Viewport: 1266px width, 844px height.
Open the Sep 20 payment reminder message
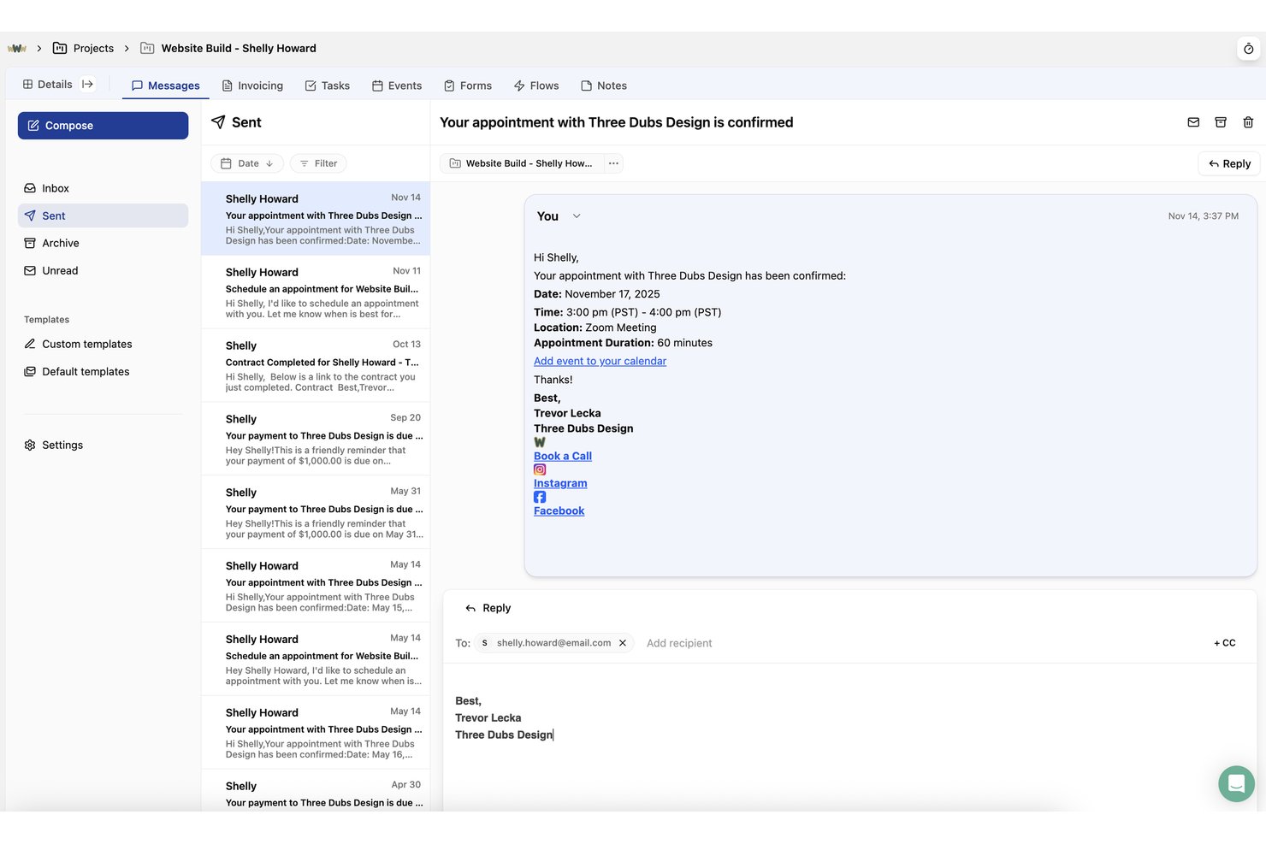click(316, 440)
